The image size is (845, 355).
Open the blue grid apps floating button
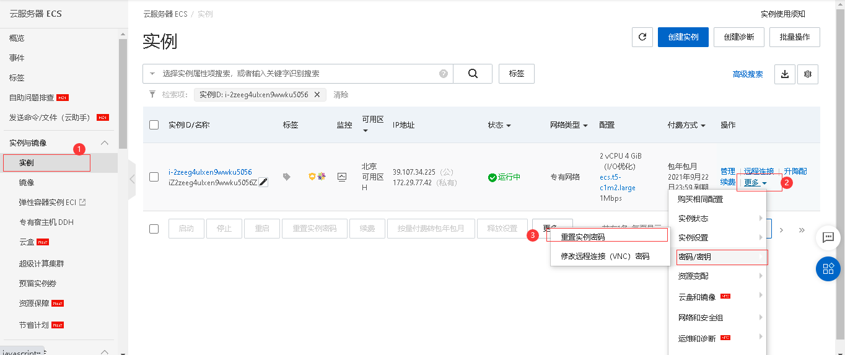tap(828, 269)
